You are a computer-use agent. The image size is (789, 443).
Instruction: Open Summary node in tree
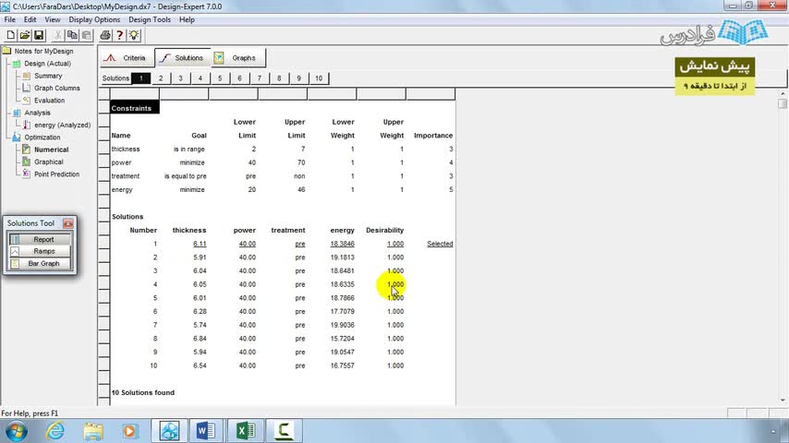click(48, 76)
